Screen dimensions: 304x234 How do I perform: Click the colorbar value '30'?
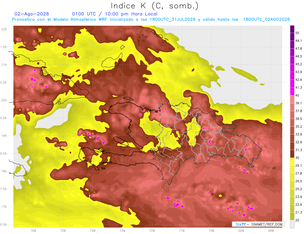(x=298, y=158)
